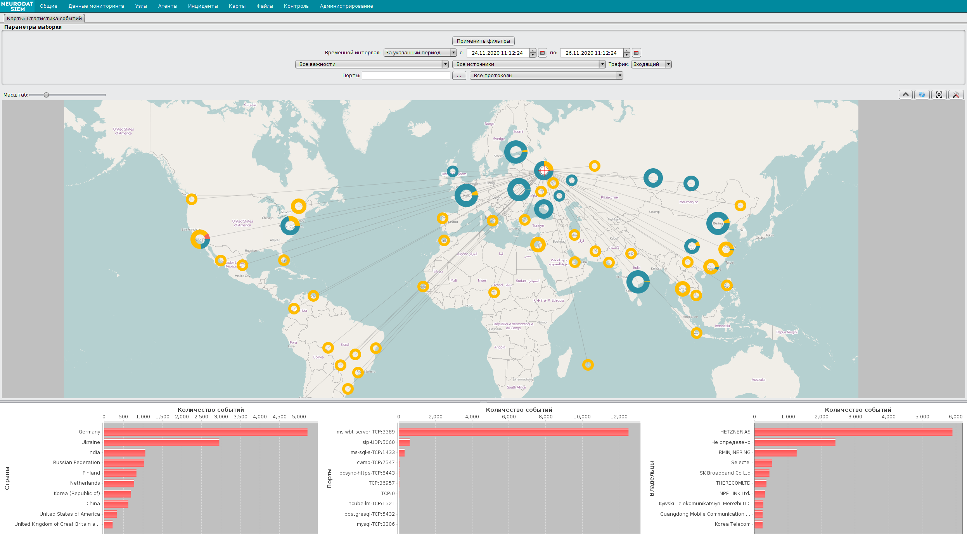Viewport: 967px width, 537px height.
Task: Open the Инциденты menu
Action: 203,6
